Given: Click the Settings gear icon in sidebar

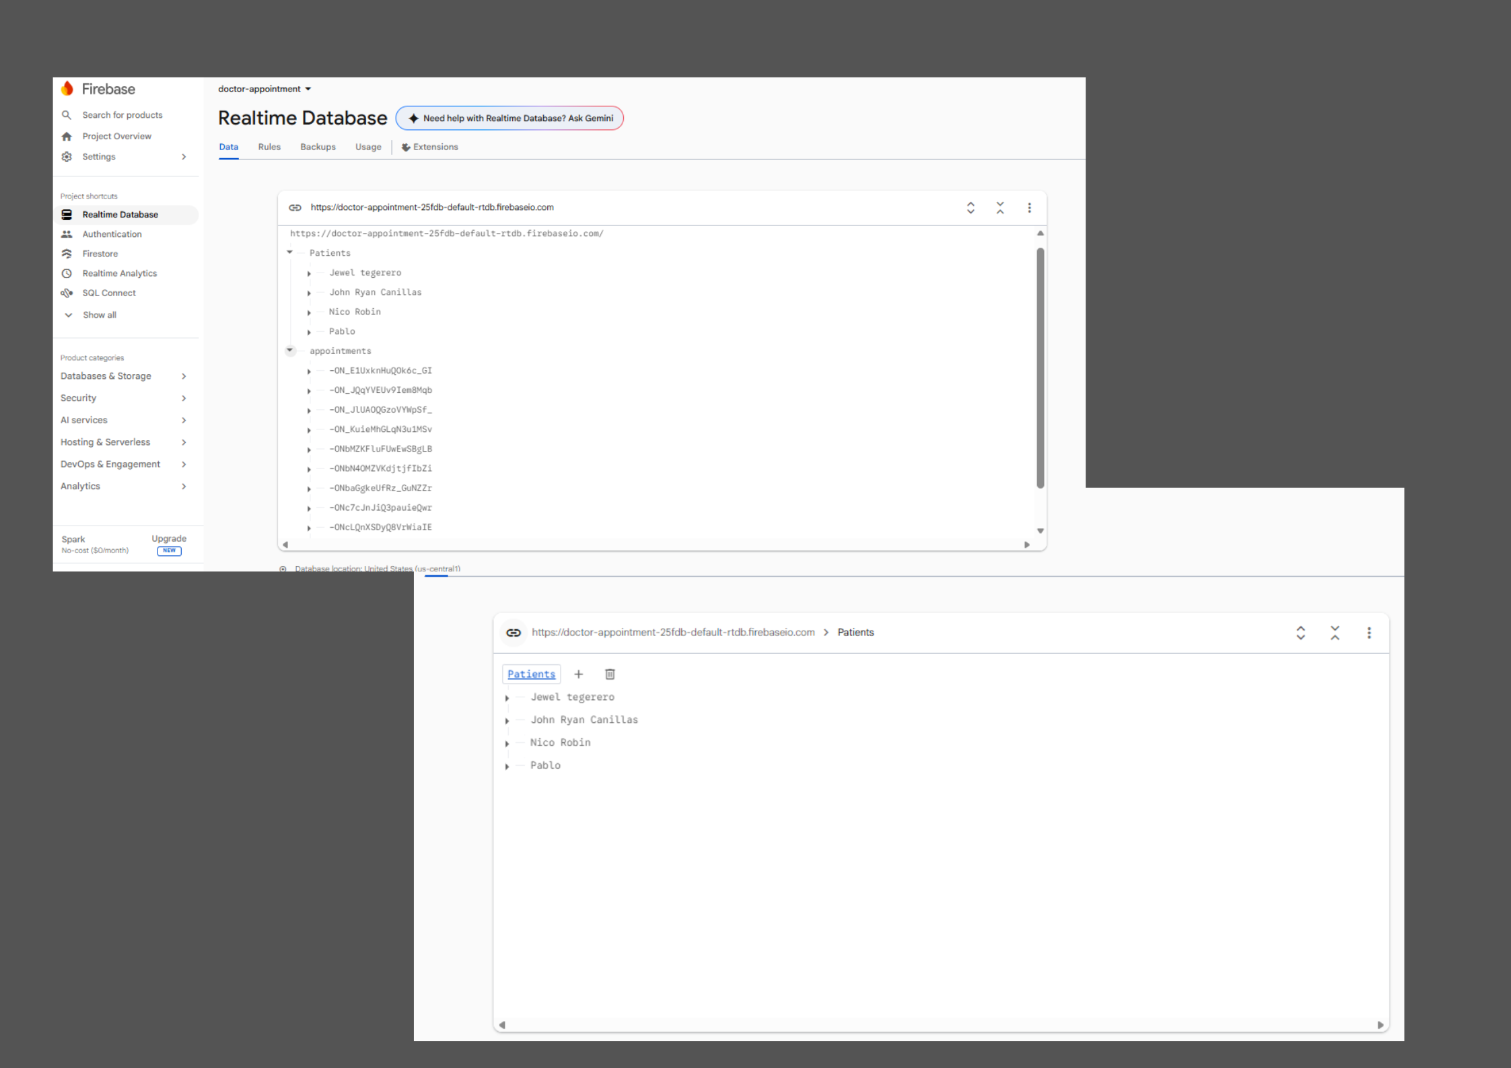Looking at the screenshot, I should coord(67,157).
